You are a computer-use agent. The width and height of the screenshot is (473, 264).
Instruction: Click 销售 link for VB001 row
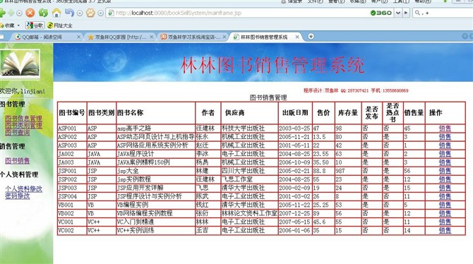pyautogui.click(x=445, y=205)
